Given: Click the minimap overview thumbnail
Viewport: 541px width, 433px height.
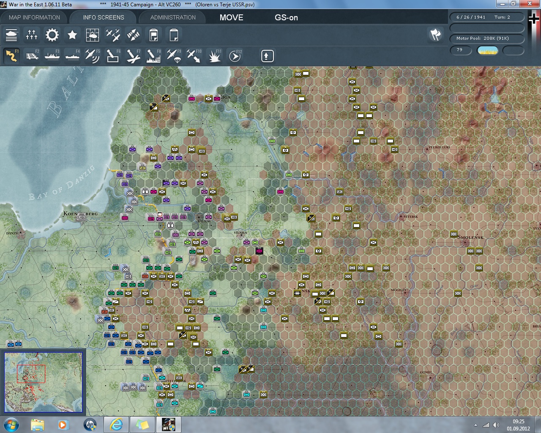Looking at the screenshot, I should click(x=43, y=382).
